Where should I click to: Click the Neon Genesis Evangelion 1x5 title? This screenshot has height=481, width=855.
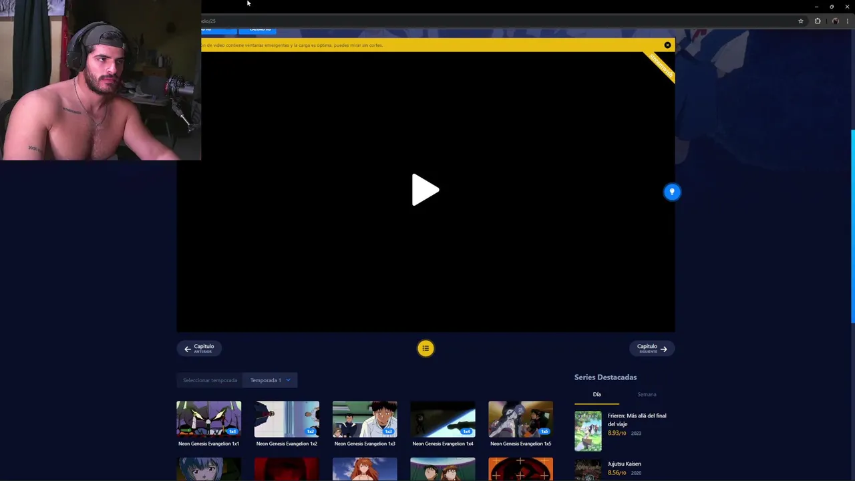point(520,444)
